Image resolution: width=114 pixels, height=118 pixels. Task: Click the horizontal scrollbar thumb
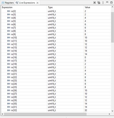45,114
